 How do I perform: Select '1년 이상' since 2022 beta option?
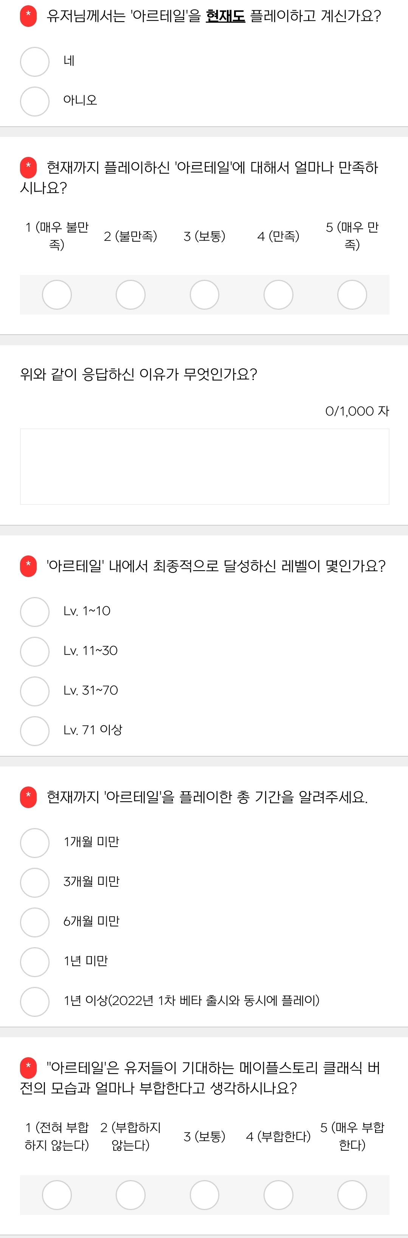[35, 1002]
